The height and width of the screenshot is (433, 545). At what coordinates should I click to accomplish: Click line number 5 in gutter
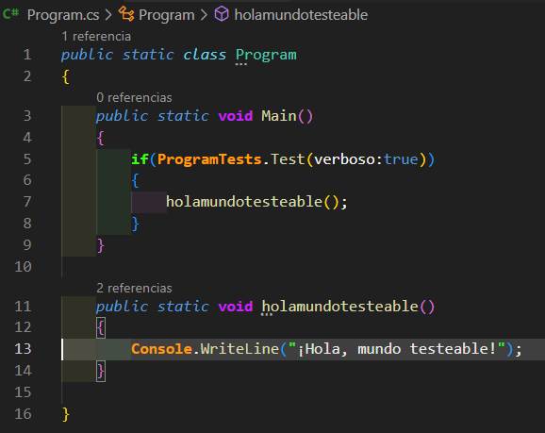(27, 159)
